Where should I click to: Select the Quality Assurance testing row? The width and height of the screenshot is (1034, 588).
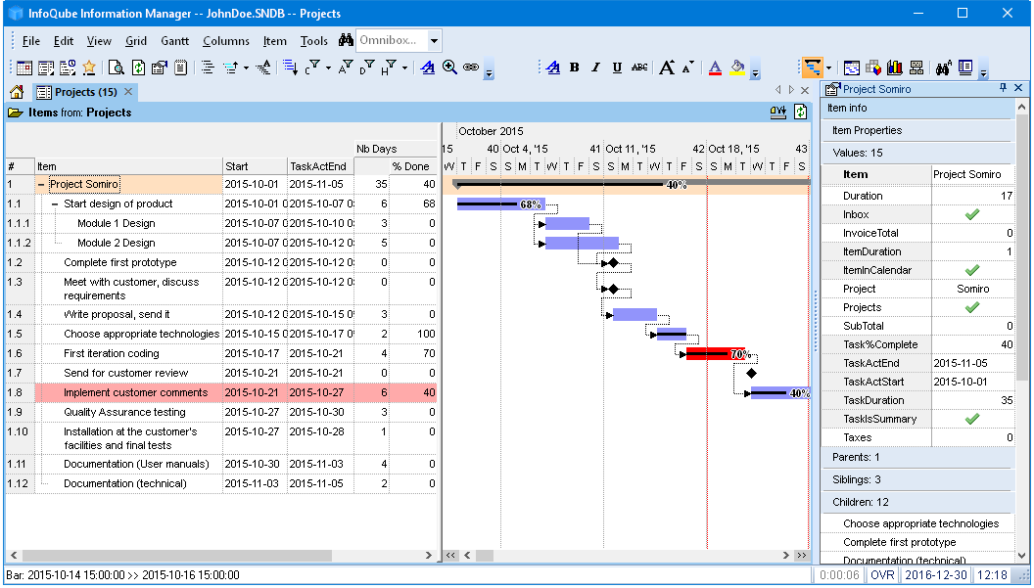coord(221,413)
